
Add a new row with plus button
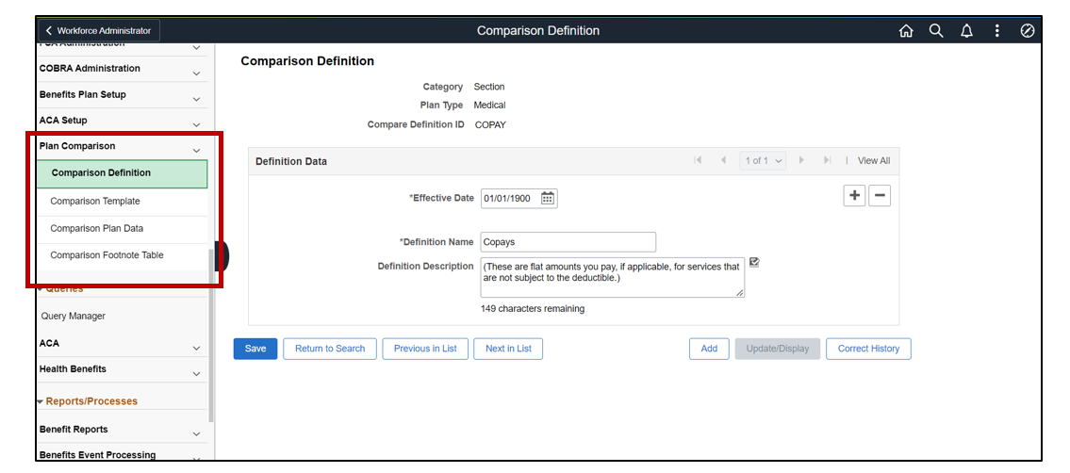854,195
